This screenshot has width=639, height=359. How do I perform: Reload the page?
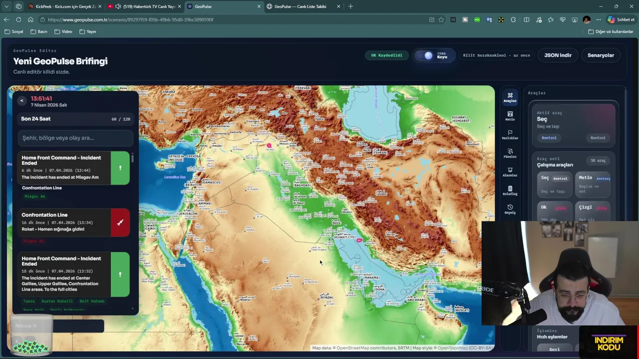(x=18, y=19)
